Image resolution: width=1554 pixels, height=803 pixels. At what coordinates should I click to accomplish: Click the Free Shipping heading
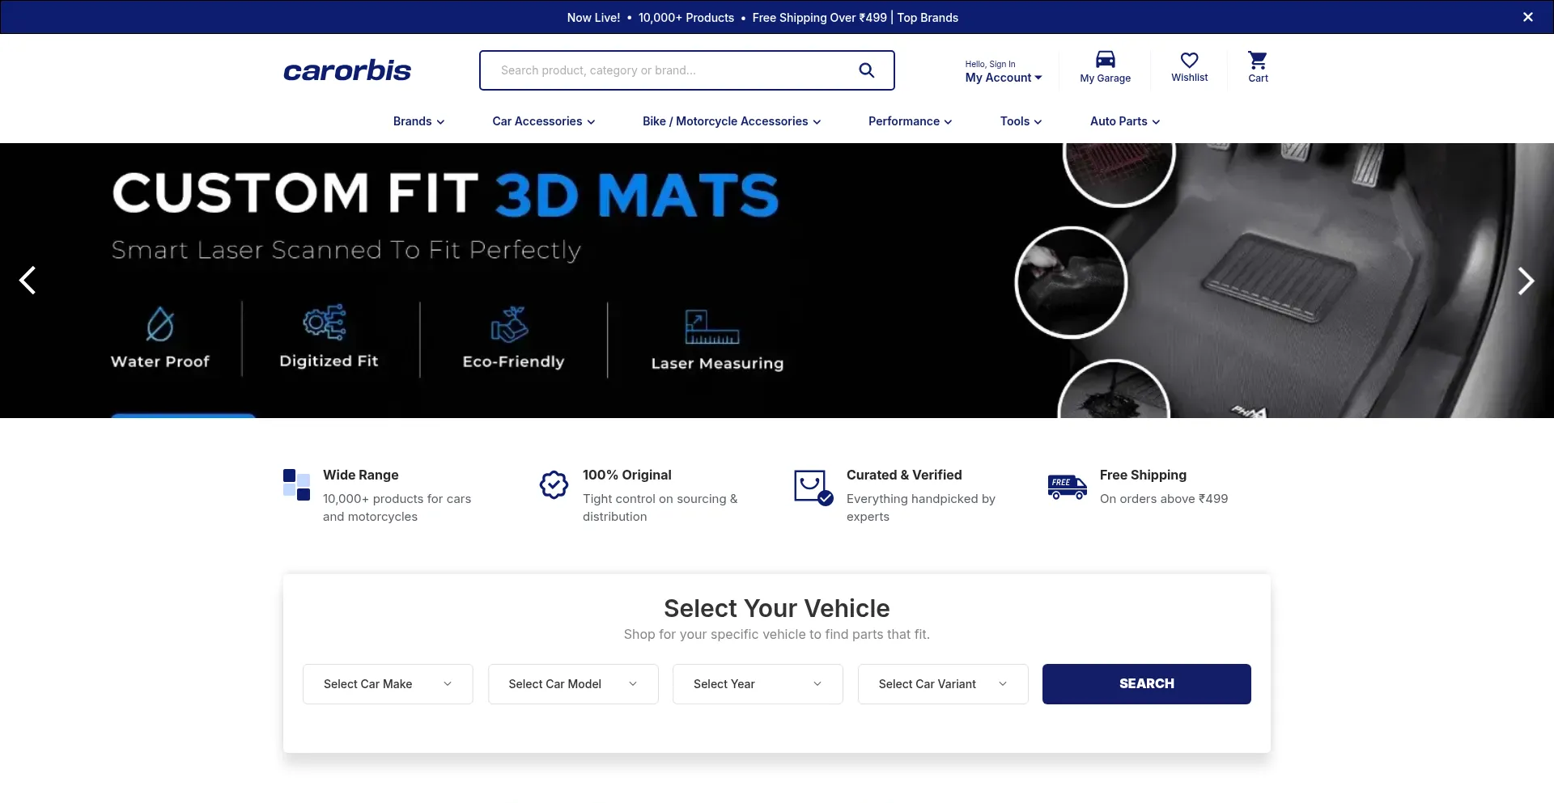coord(1143,475)
